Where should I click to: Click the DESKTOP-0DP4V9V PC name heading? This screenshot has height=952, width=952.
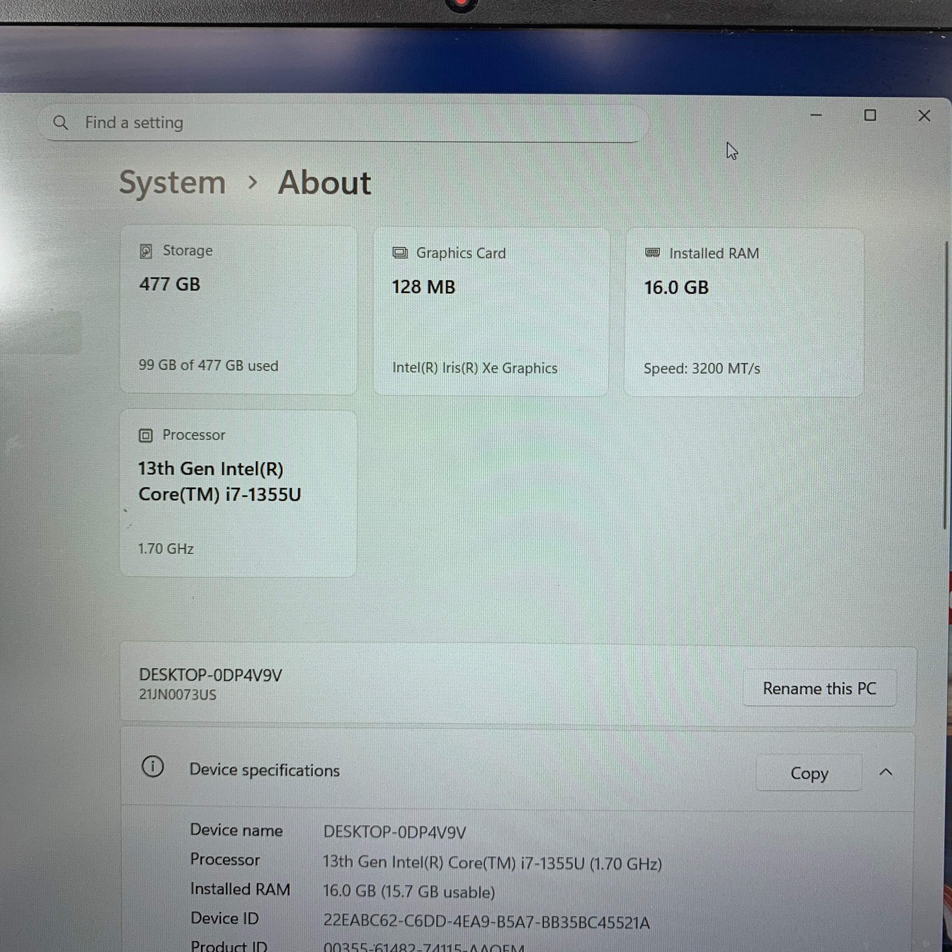(210, 675)
